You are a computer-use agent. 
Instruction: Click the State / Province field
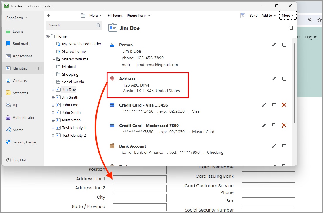140,207
